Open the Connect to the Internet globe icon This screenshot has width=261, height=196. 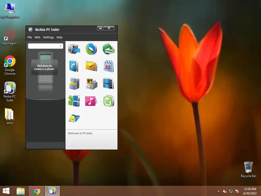click(x=109, y=49)
